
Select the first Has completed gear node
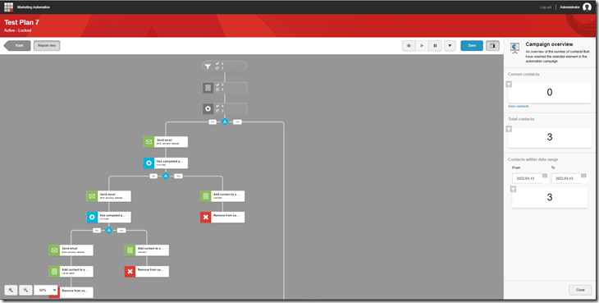pos(149,163)
